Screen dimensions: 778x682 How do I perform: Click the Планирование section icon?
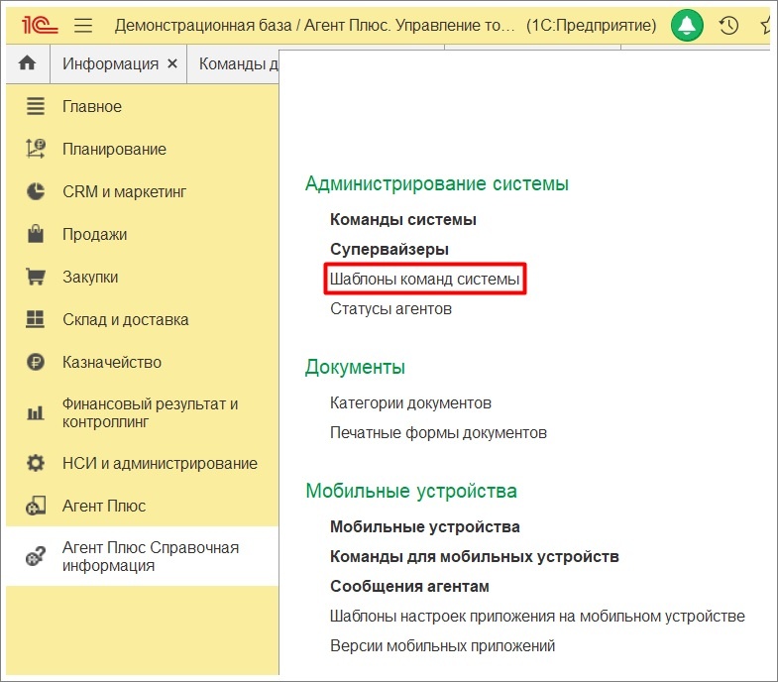[36, 149]
